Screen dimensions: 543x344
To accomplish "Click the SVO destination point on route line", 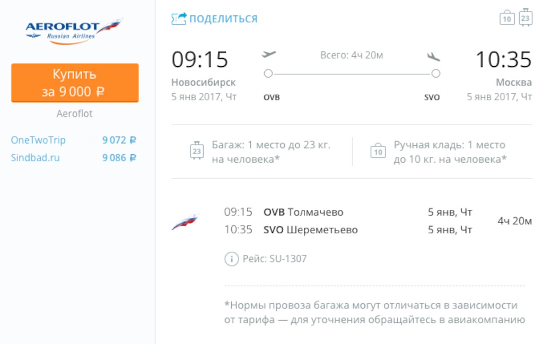I will (436, 73).
